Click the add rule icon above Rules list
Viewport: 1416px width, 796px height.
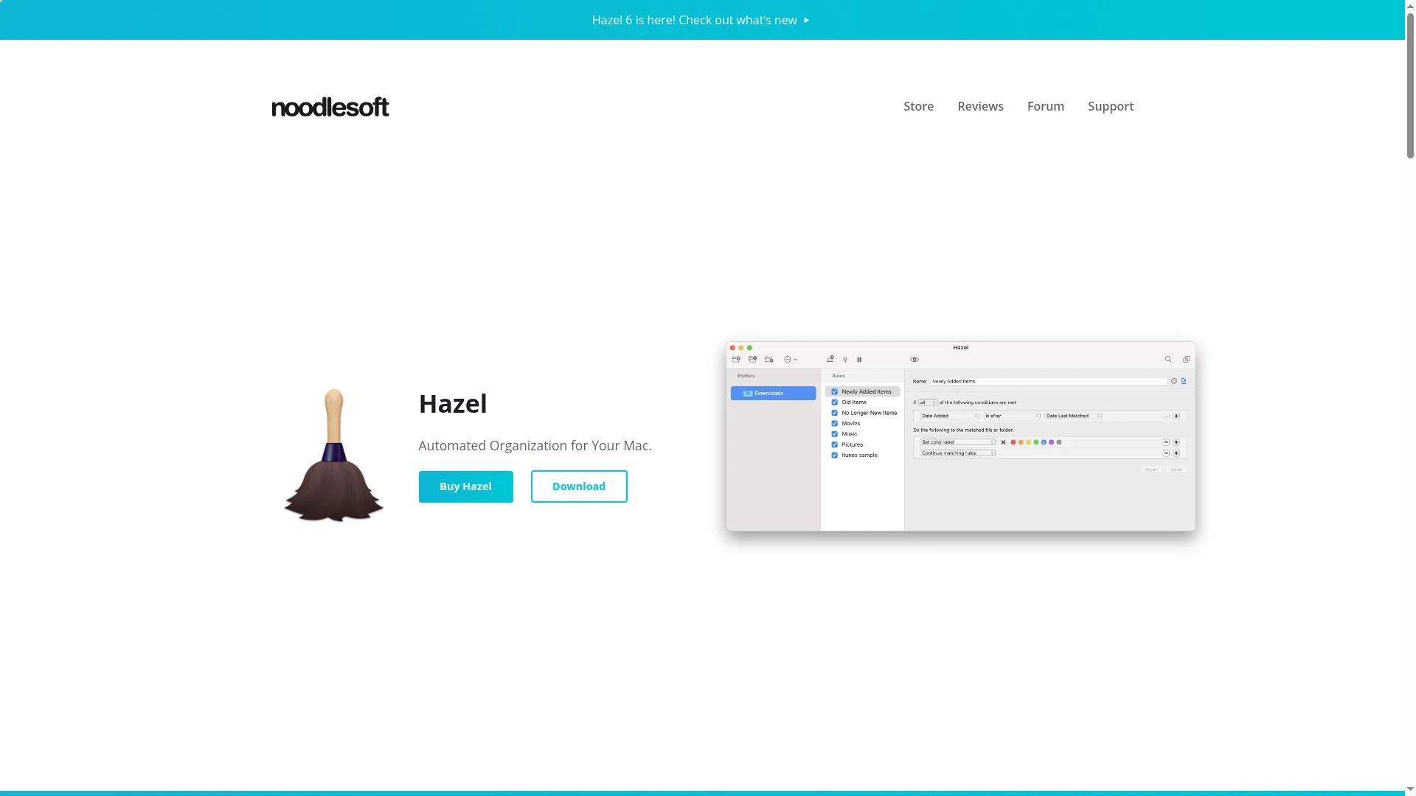coord(830,359)
